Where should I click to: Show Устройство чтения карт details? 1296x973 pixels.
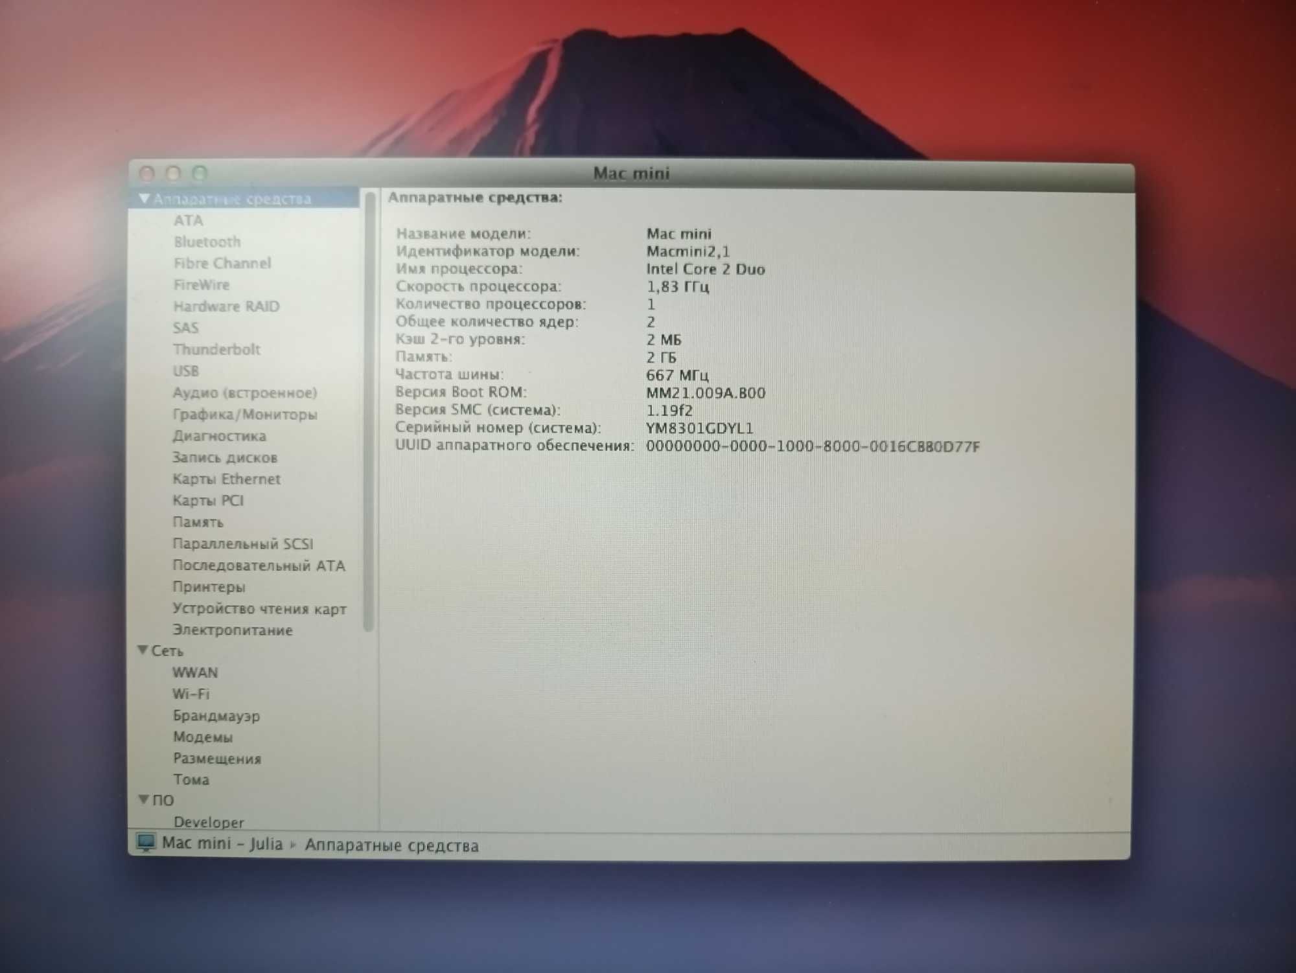(259, 608)
